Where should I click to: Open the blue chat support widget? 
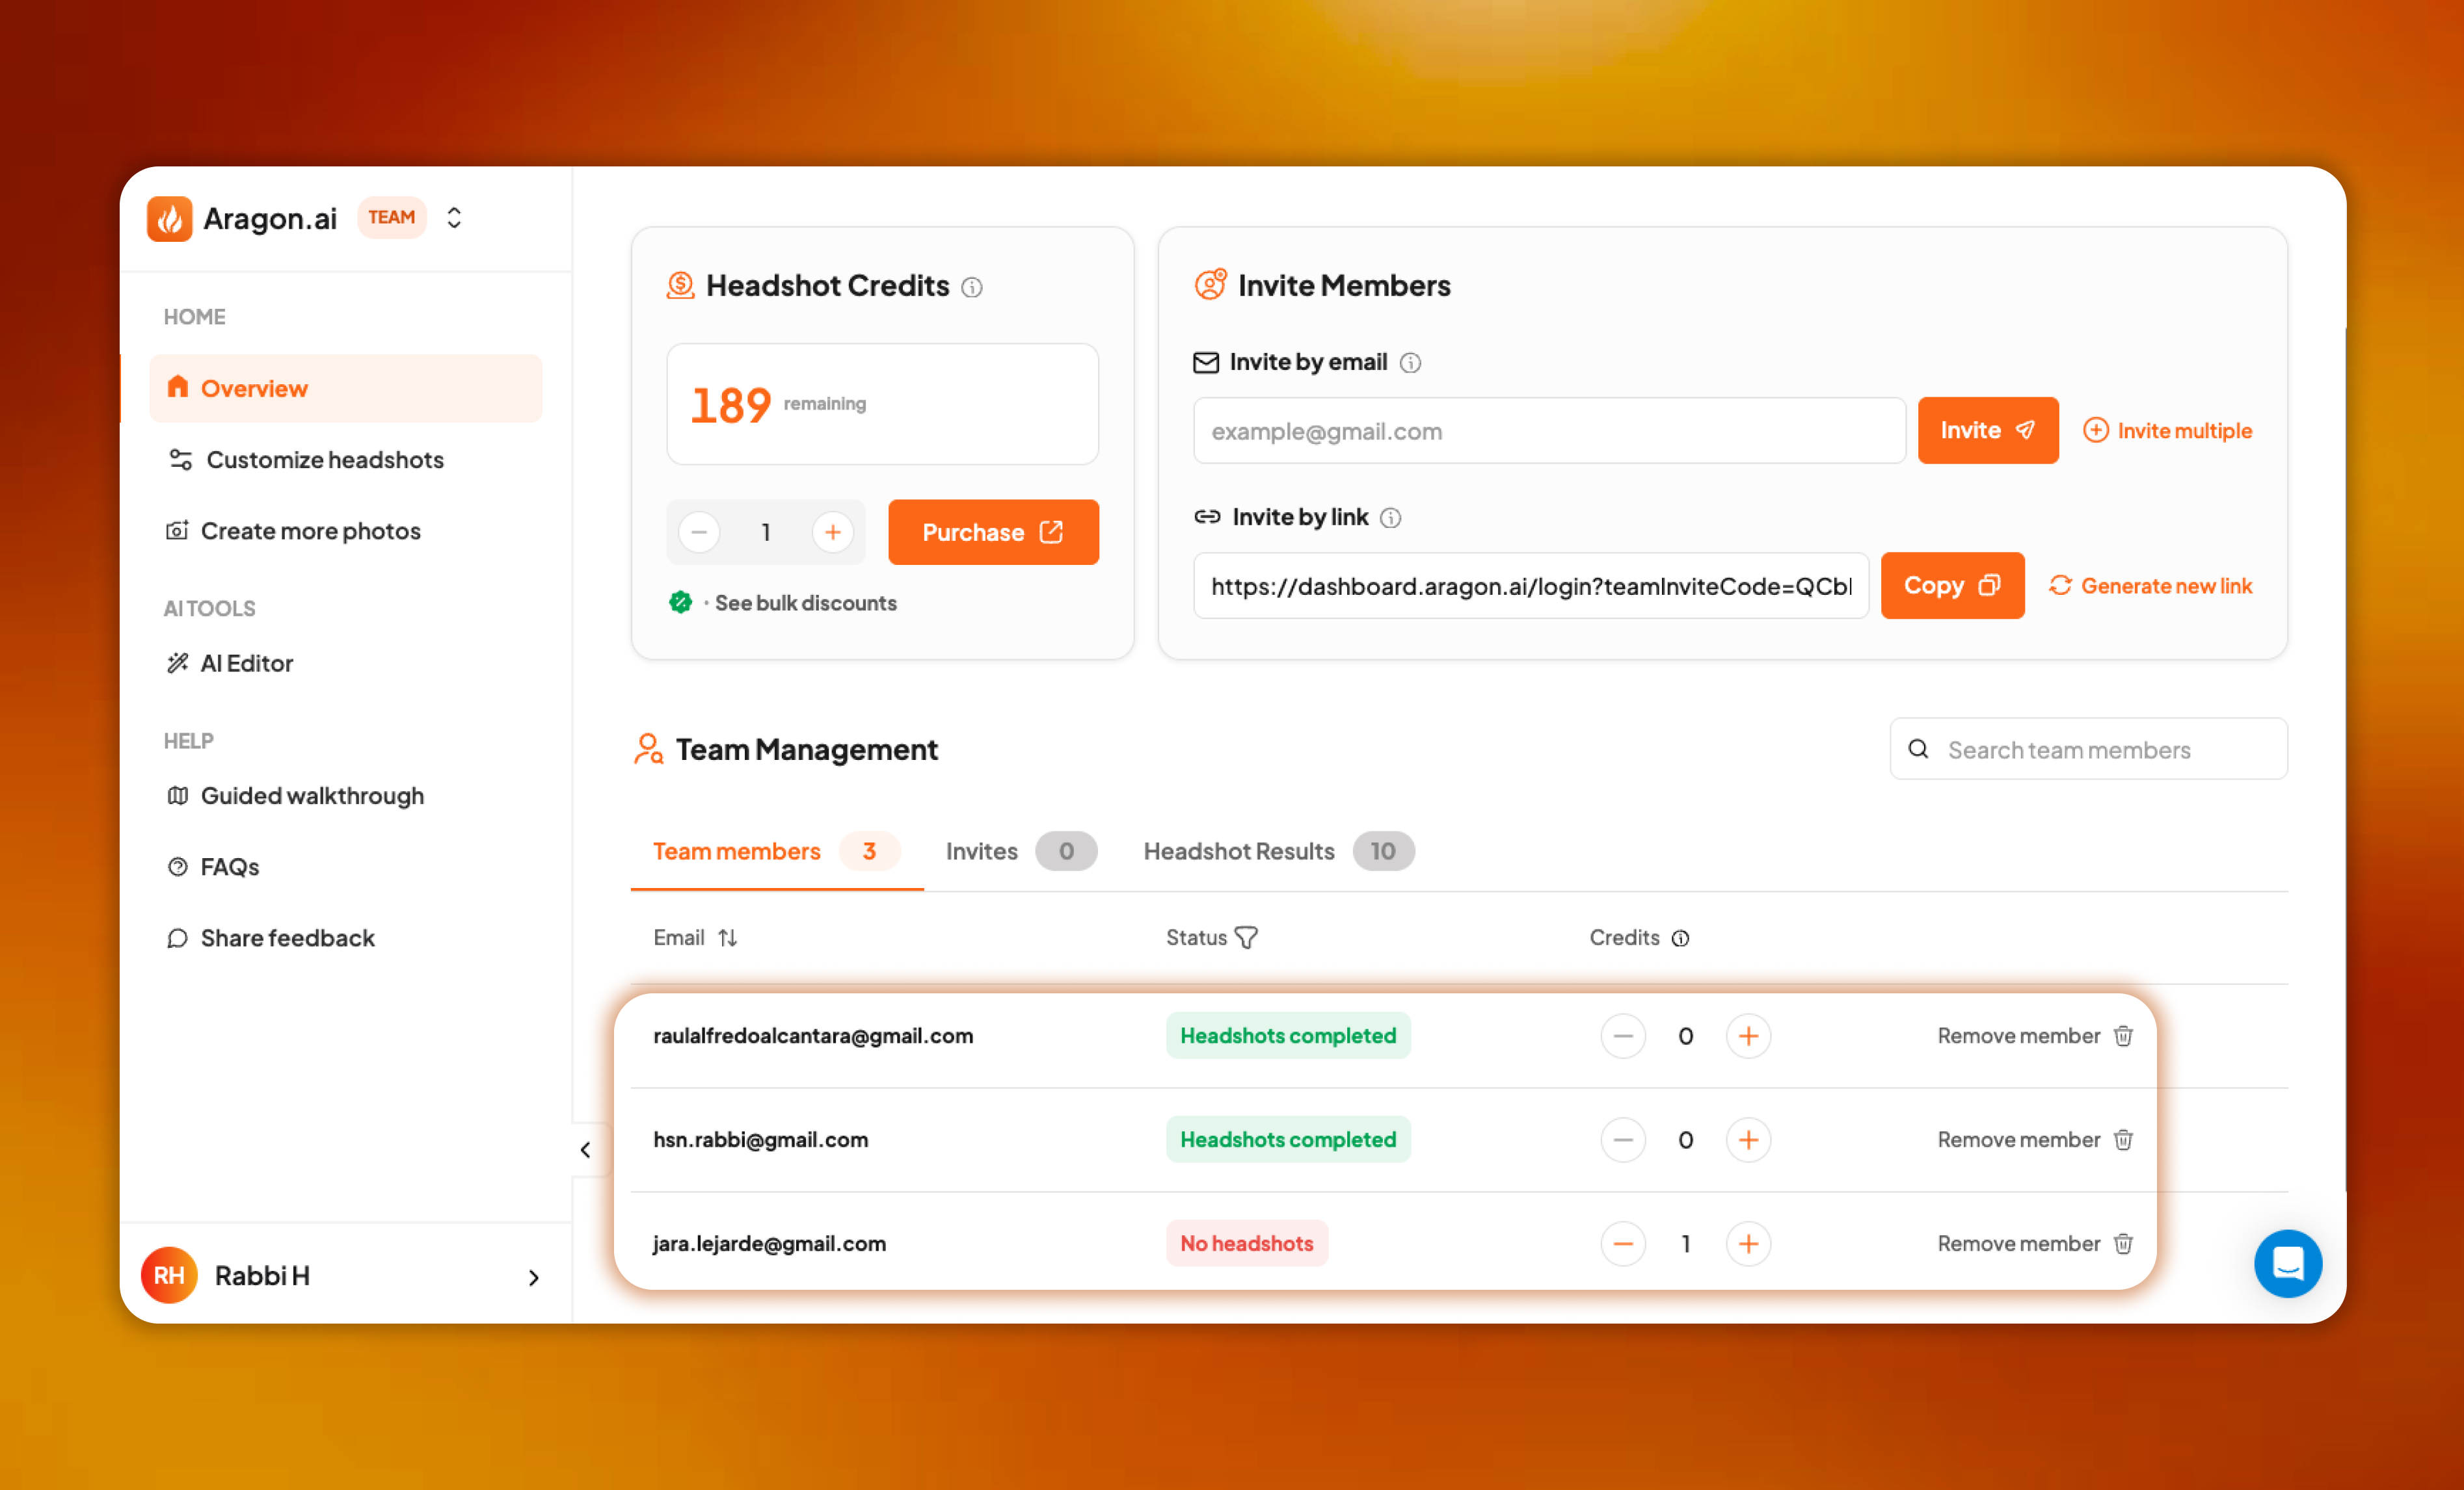tap(2288, 1264)
